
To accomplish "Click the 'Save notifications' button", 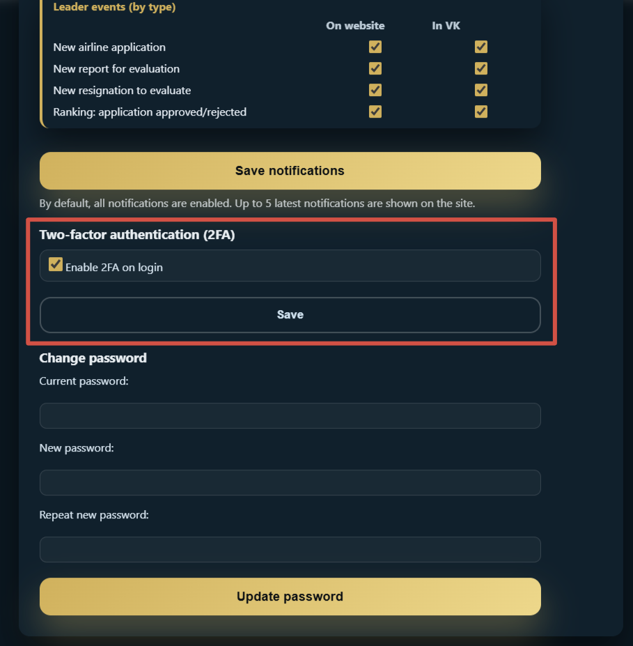I will (x=290, y=170).
